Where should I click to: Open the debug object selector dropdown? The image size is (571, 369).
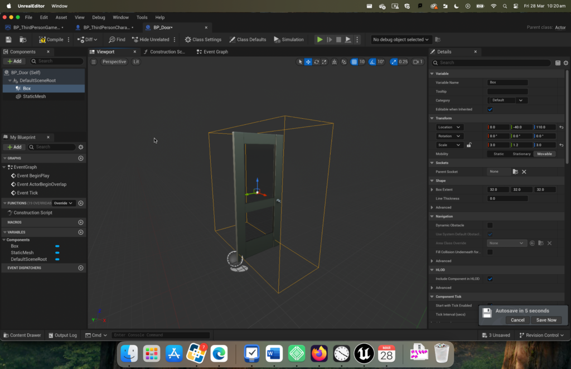coord(401,40)
